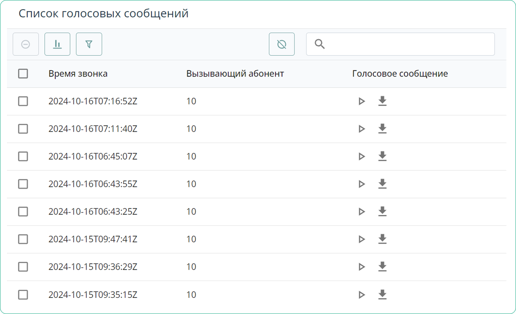Image resolution: width=516 pixels, height=314 pixels.
Task: Click the Голосовое сообщение column header
Action: [x=400, y=73]
